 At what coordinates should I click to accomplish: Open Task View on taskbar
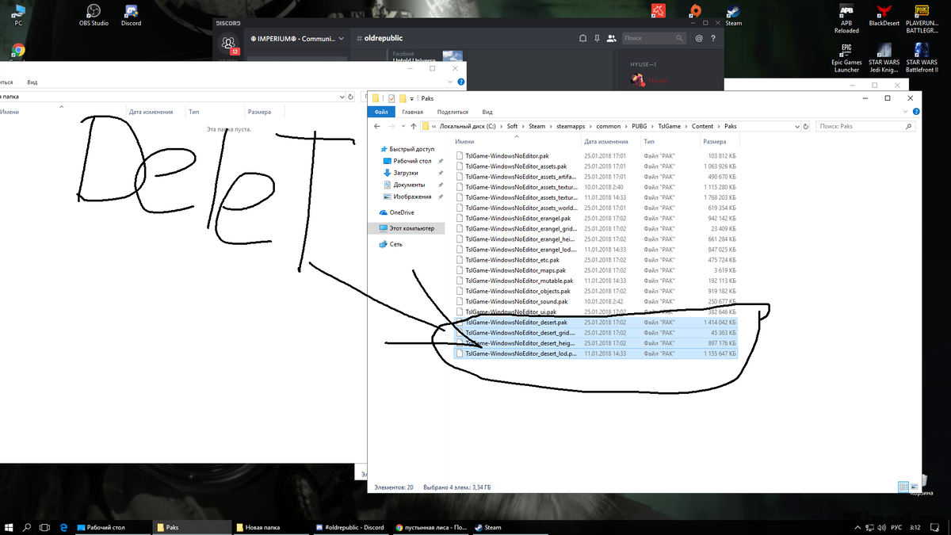[x=45, y=527]
